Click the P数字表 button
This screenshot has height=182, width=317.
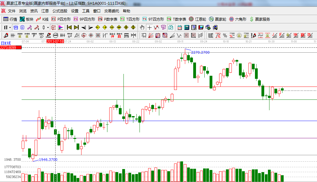coord(108,19)
